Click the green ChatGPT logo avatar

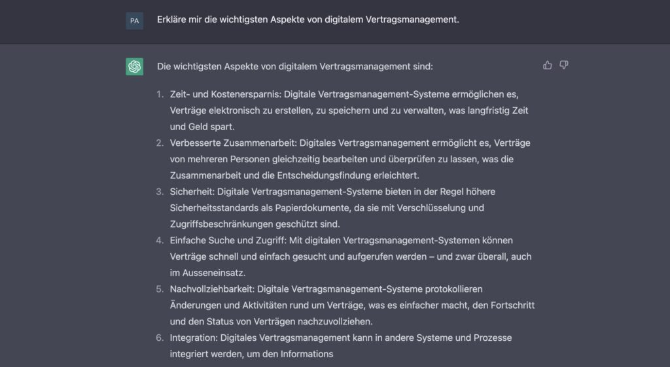click(x=135, y=67)
